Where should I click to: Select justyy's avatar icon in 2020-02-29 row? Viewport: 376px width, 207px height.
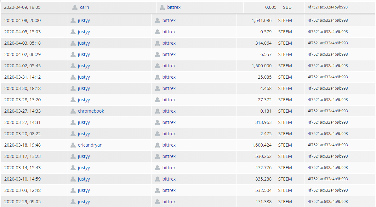(x=73, y=202)
